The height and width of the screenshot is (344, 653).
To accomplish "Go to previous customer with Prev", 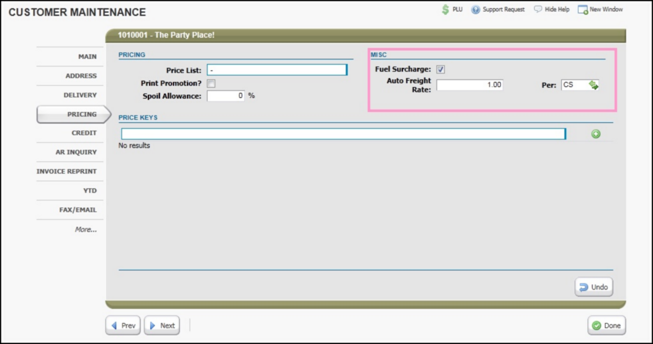I will (123, 325).
